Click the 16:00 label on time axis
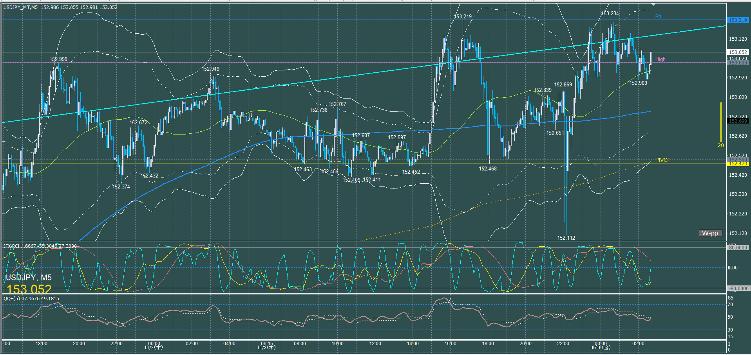The width and height of the screenshot is (751, 355). click(x=450, y=344)
